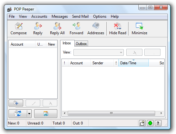The height and width of the screenshot is (134, 176).
Task: Open the Addresses book icon
Action: 96,26
